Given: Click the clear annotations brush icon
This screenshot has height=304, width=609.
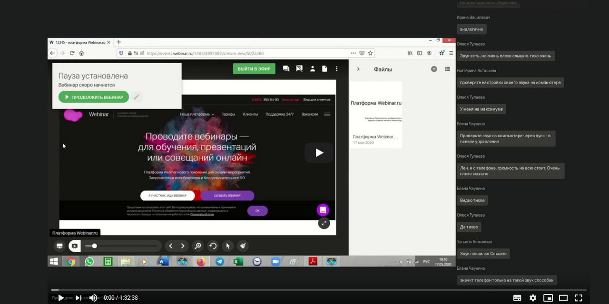Looking at the screenshot, I should coord(243,246).
